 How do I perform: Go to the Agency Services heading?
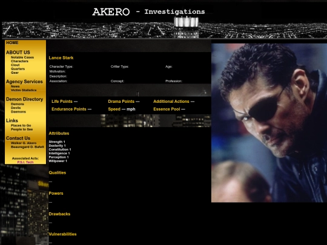(24, 82)
